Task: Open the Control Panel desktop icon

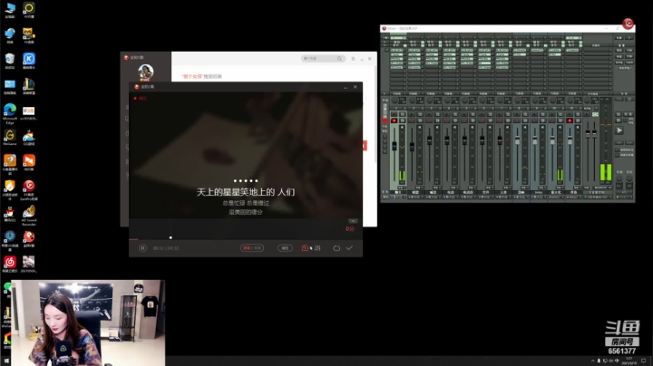Action: [x=10, y=86]
